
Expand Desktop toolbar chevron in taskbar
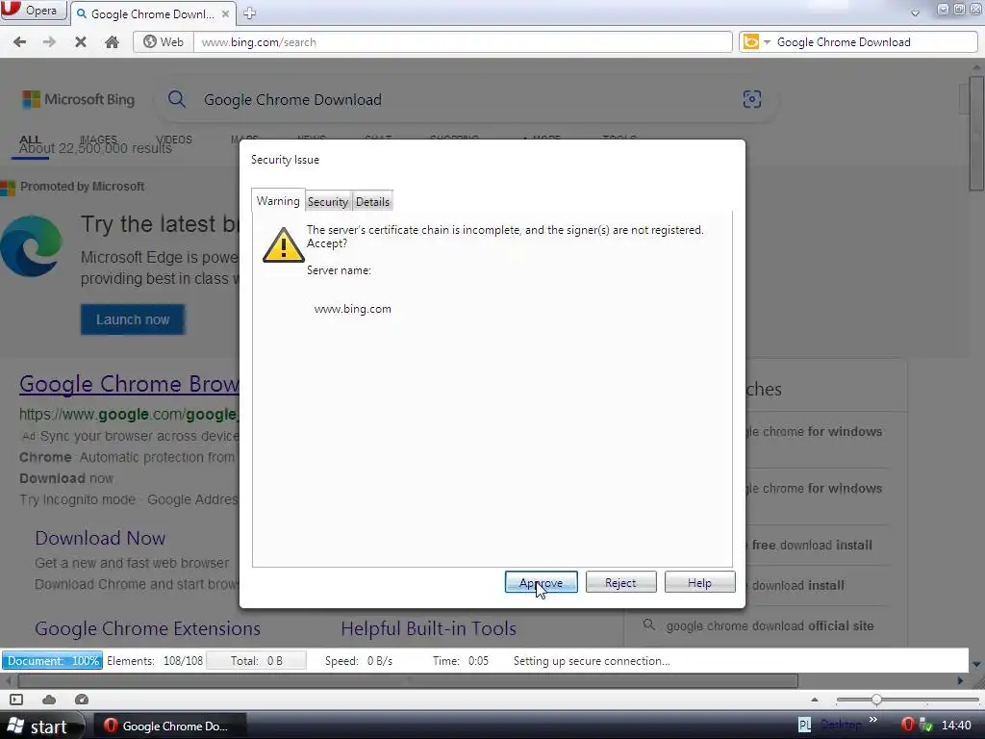pyautogui.click(x=873, y=720)
